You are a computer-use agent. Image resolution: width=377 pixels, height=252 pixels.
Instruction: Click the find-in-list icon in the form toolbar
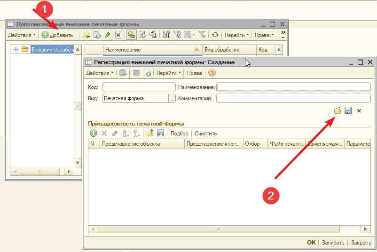pyautogui.click(x=123, y=73)
